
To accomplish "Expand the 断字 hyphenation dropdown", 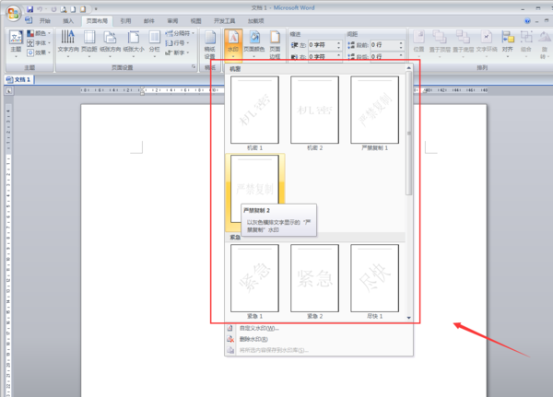I will pyautogui.click(x=177, y=53).
